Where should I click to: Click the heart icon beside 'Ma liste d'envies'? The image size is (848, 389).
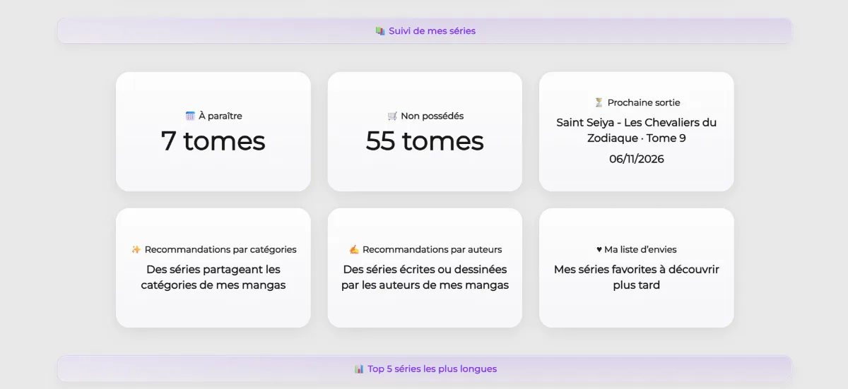click(599, 249)
